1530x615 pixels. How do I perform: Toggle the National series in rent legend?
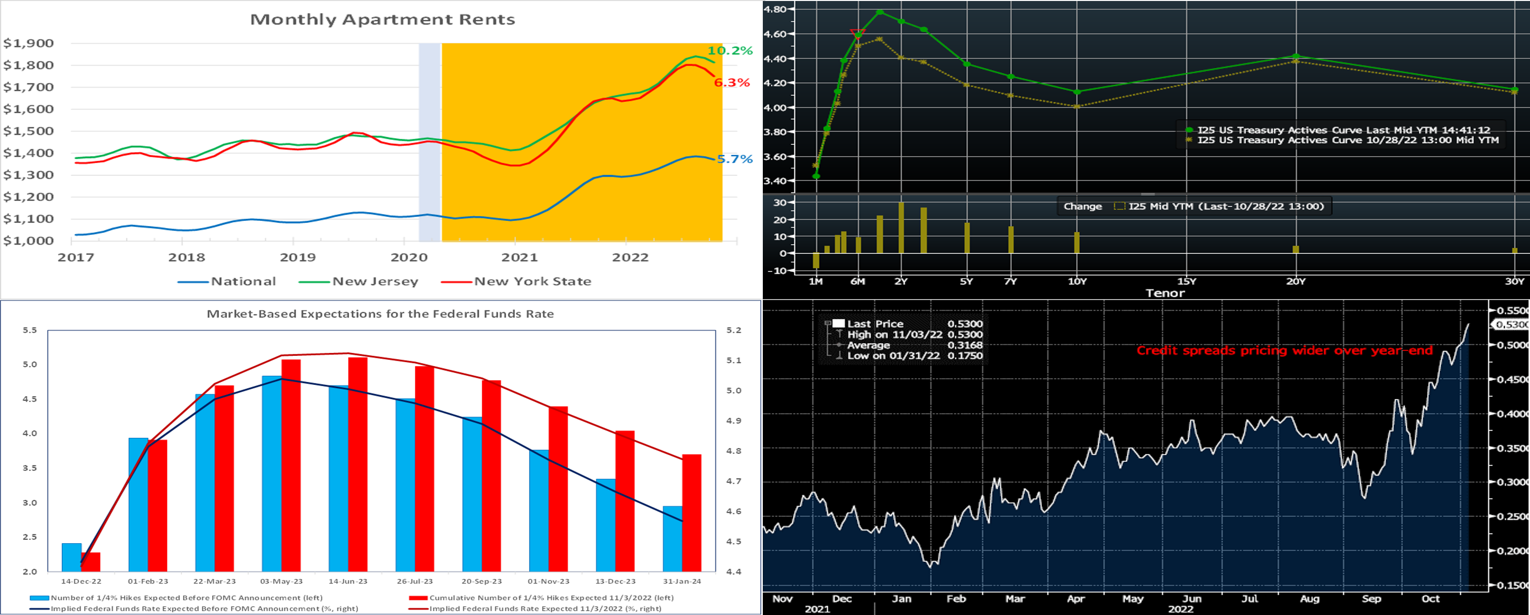[227, 282]
